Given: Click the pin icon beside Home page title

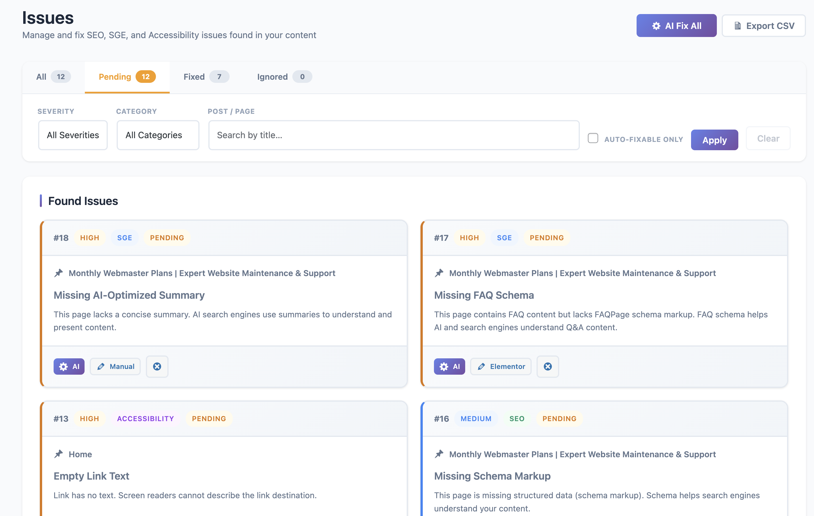Looking at the screenshot, I should [59, 454].
